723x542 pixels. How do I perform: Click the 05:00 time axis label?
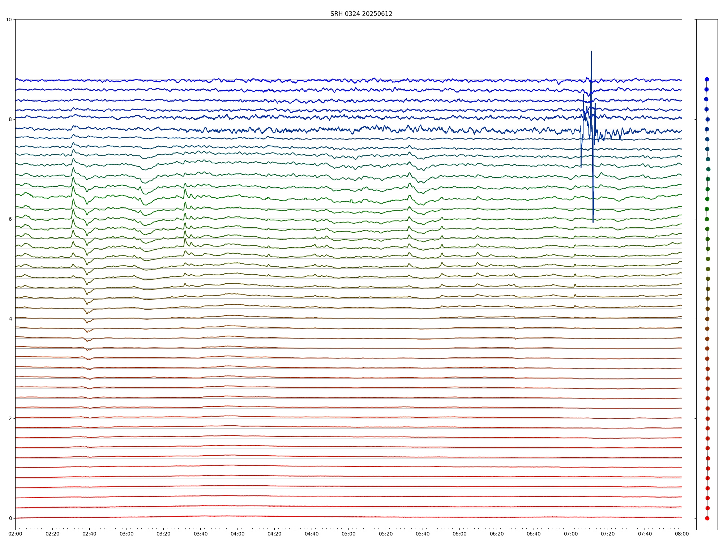point(348,534)
